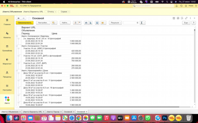Expand all groups toolbar icon
This screenshot has height=123, width=198.
click(x=75, y=23)
